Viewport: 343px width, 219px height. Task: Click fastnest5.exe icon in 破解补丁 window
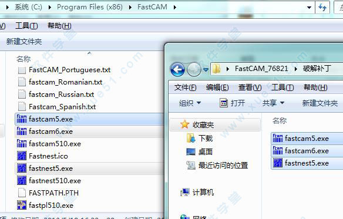[278, 163]
